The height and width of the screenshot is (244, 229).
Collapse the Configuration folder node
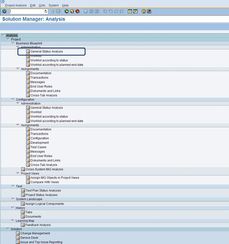coord(13,99)
